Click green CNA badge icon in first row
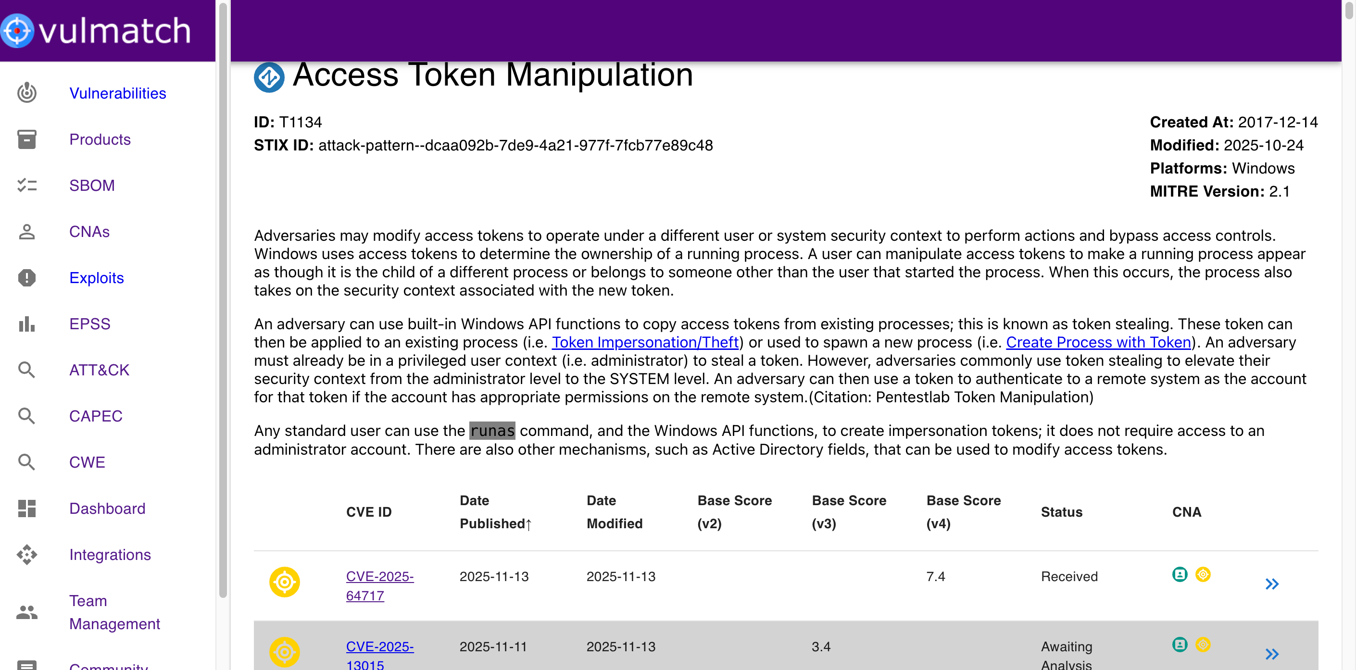Viewport: 1356px width, 670px height. [x=1180, y=574]
